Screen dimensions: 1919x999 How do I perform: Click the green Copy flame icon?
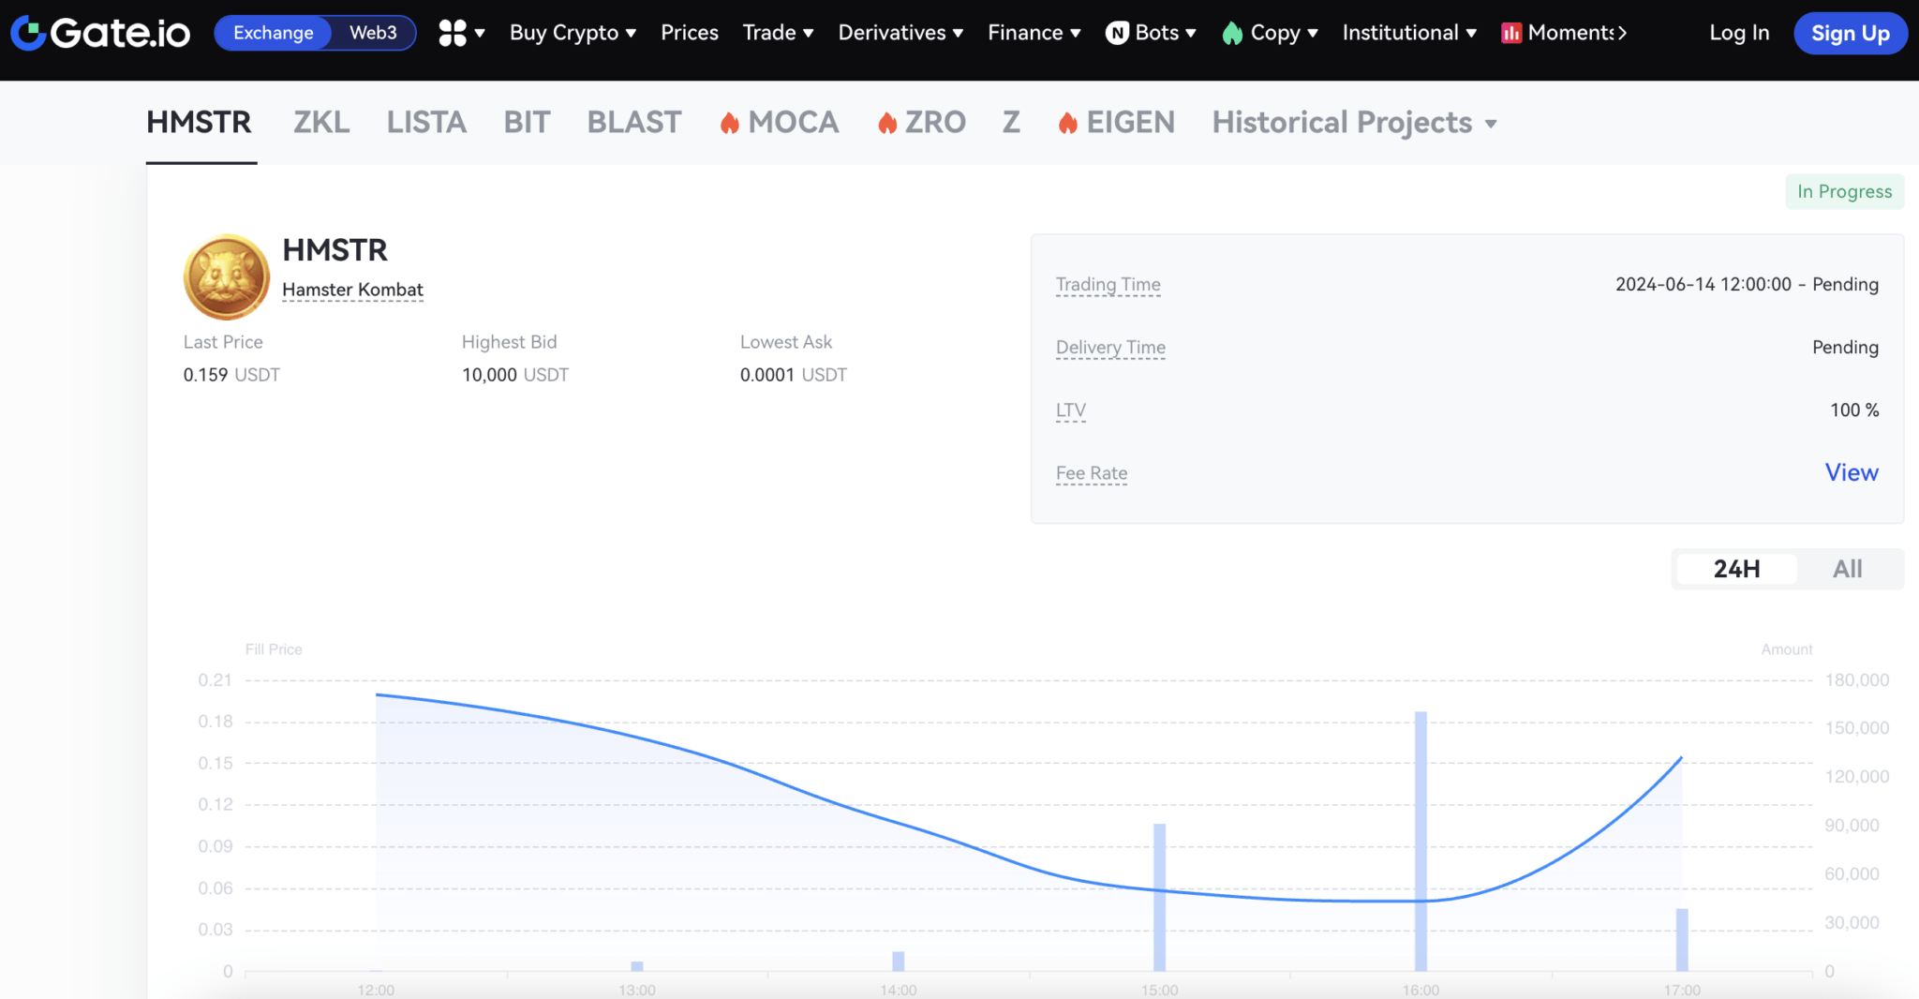point(1232,33)
